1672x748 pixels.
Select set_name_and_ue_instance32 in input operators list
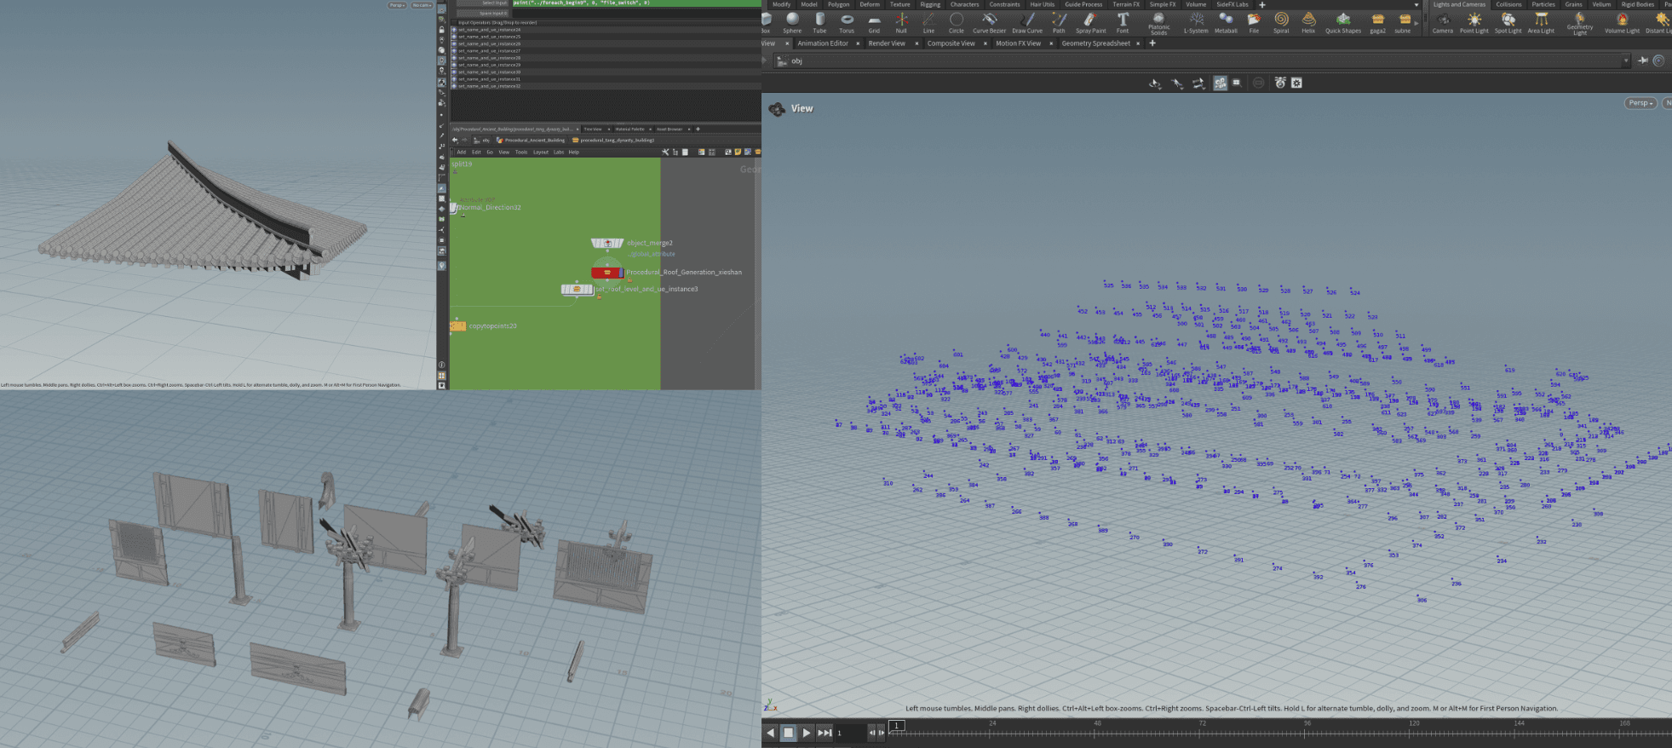point(606,86)
